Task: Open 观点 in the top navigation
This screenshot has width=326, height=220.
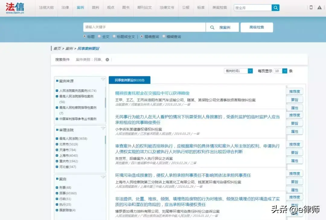Action: coord(110,8)
